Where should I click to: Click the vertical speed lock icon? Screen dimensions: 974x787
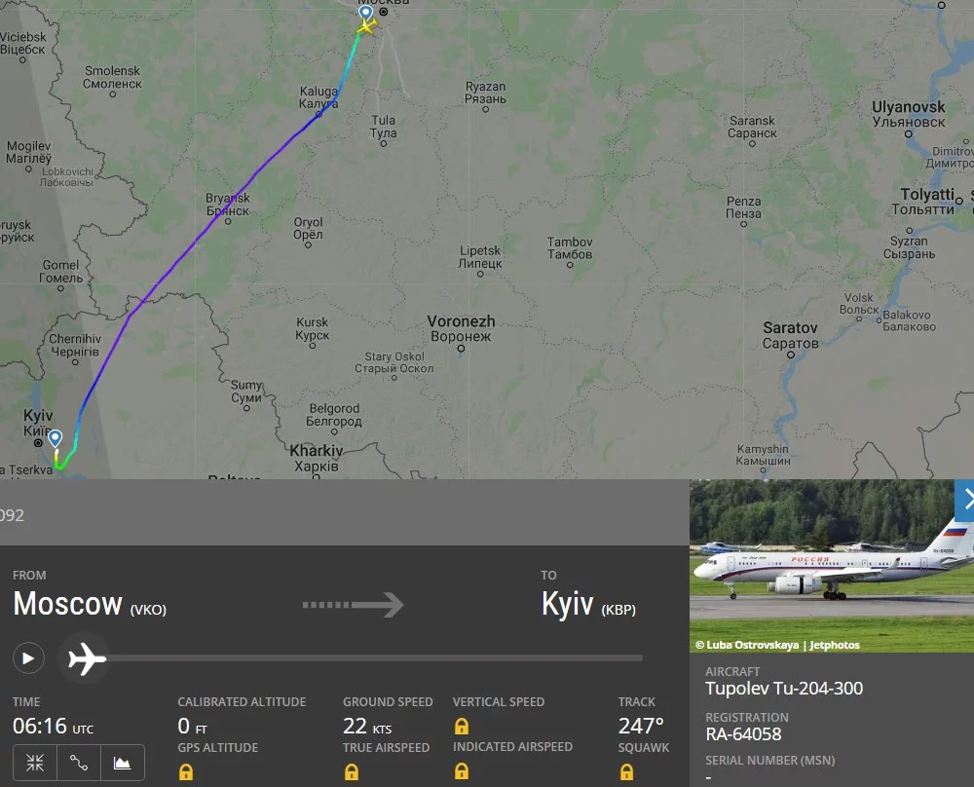pos(462,727)
